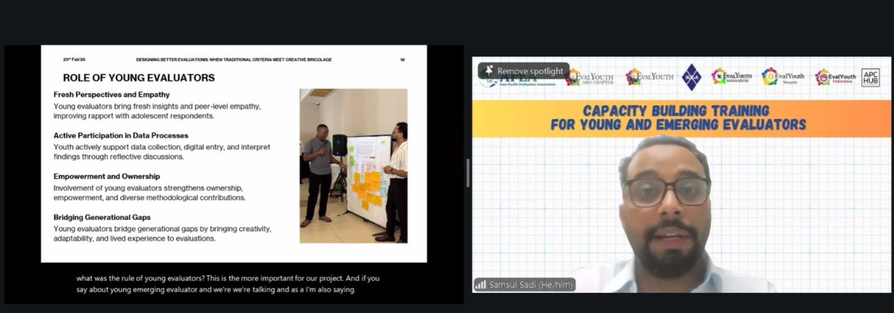Click the Active Participation in Data Processes heading
Screen dimensions: 894x313
coord(121,136)
